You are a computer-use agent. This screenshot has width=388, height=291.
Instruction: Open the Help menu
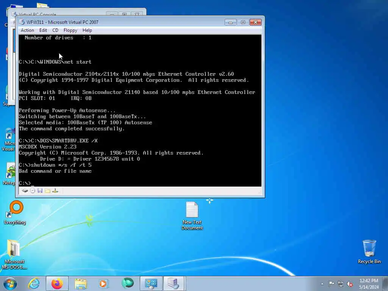(x=87, y=30)
